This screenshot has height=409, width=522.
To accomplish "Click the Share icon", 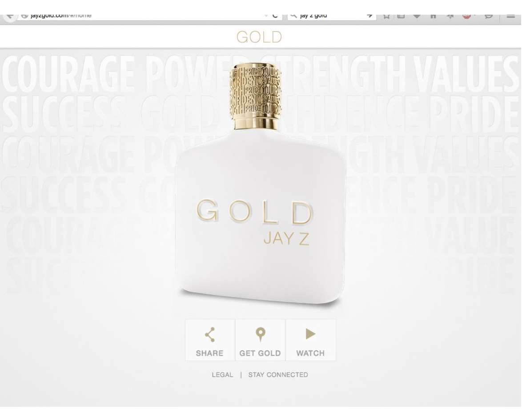I will click(210, 335).
